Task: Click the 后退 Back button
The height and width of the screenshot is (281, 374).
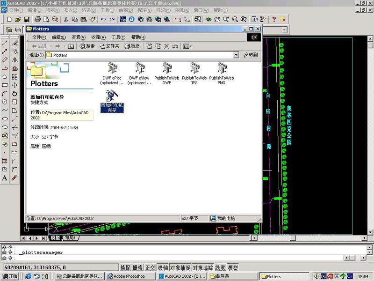Action: 39,46
